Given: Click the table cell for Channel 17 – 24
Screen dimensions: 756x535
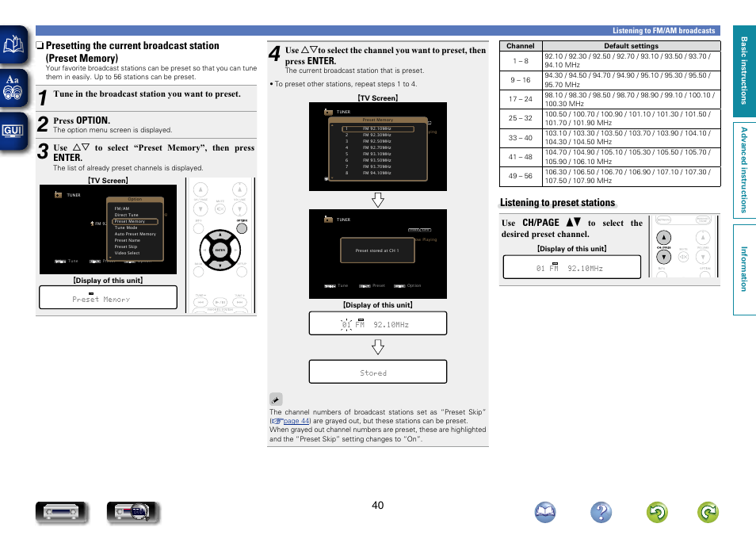Looking at the screenshot, I should 521,99.
